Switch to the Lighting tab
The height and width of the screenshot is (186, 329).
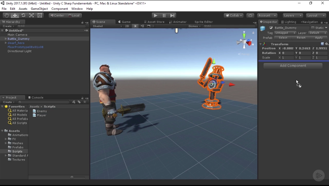point(288,22)
